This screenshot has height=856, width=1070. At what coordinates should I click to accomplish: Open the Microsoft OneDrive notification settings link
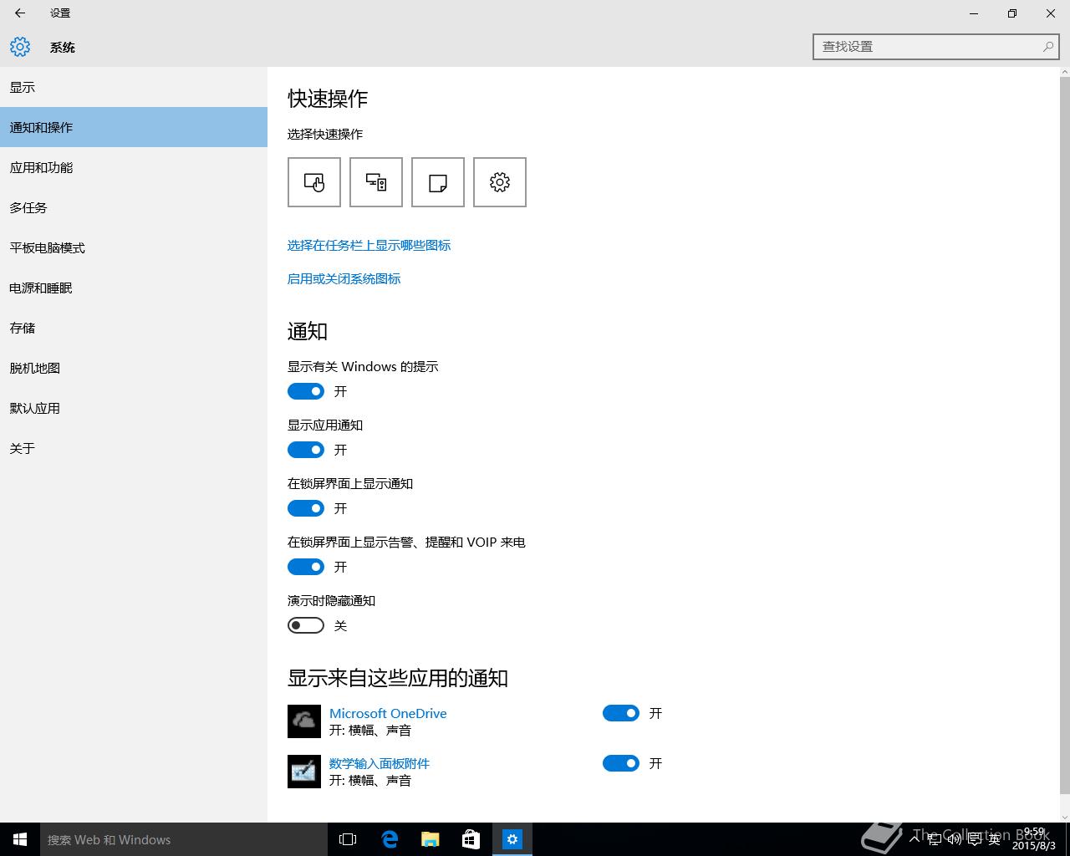(x=388, y=713)
